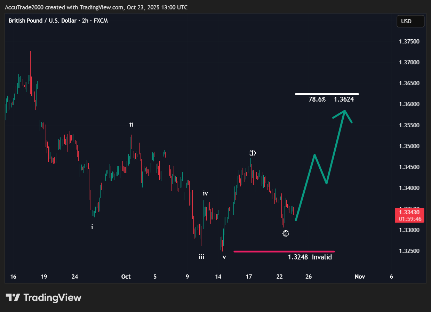This screenshot has height=312, width=431.
Task: Click the circled wave 2 marker
Action: point(286,233)
